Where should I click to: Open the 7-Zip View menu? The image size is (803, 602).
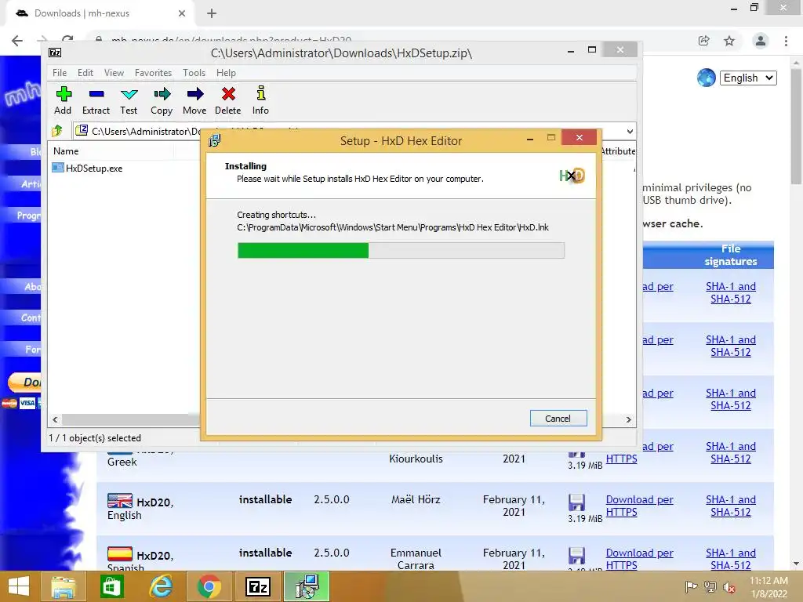(114, 73)
